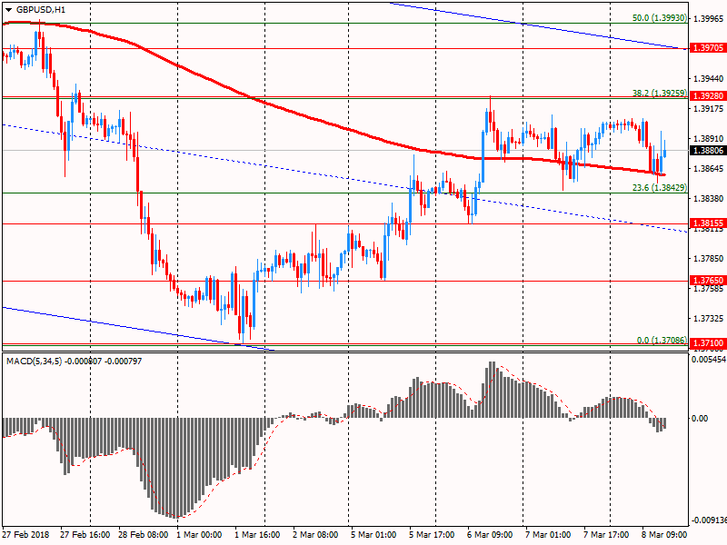Click the 6 Mar 09:00 time label
The height and width of the screenshot is (545, 727).
[490, 534]
